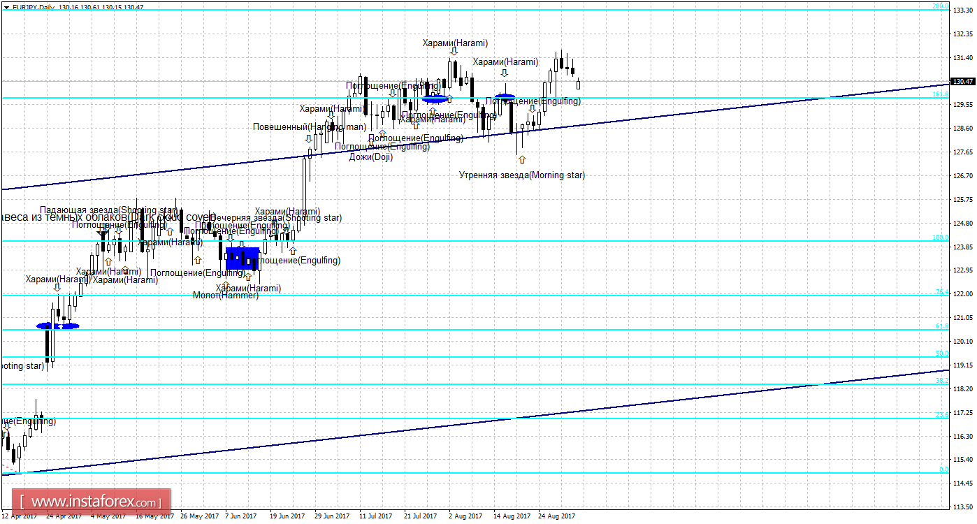The height and width of the screenshot is (524, 977).
Task: Click the 133.30 price axis value
Action: pos(963,9)
